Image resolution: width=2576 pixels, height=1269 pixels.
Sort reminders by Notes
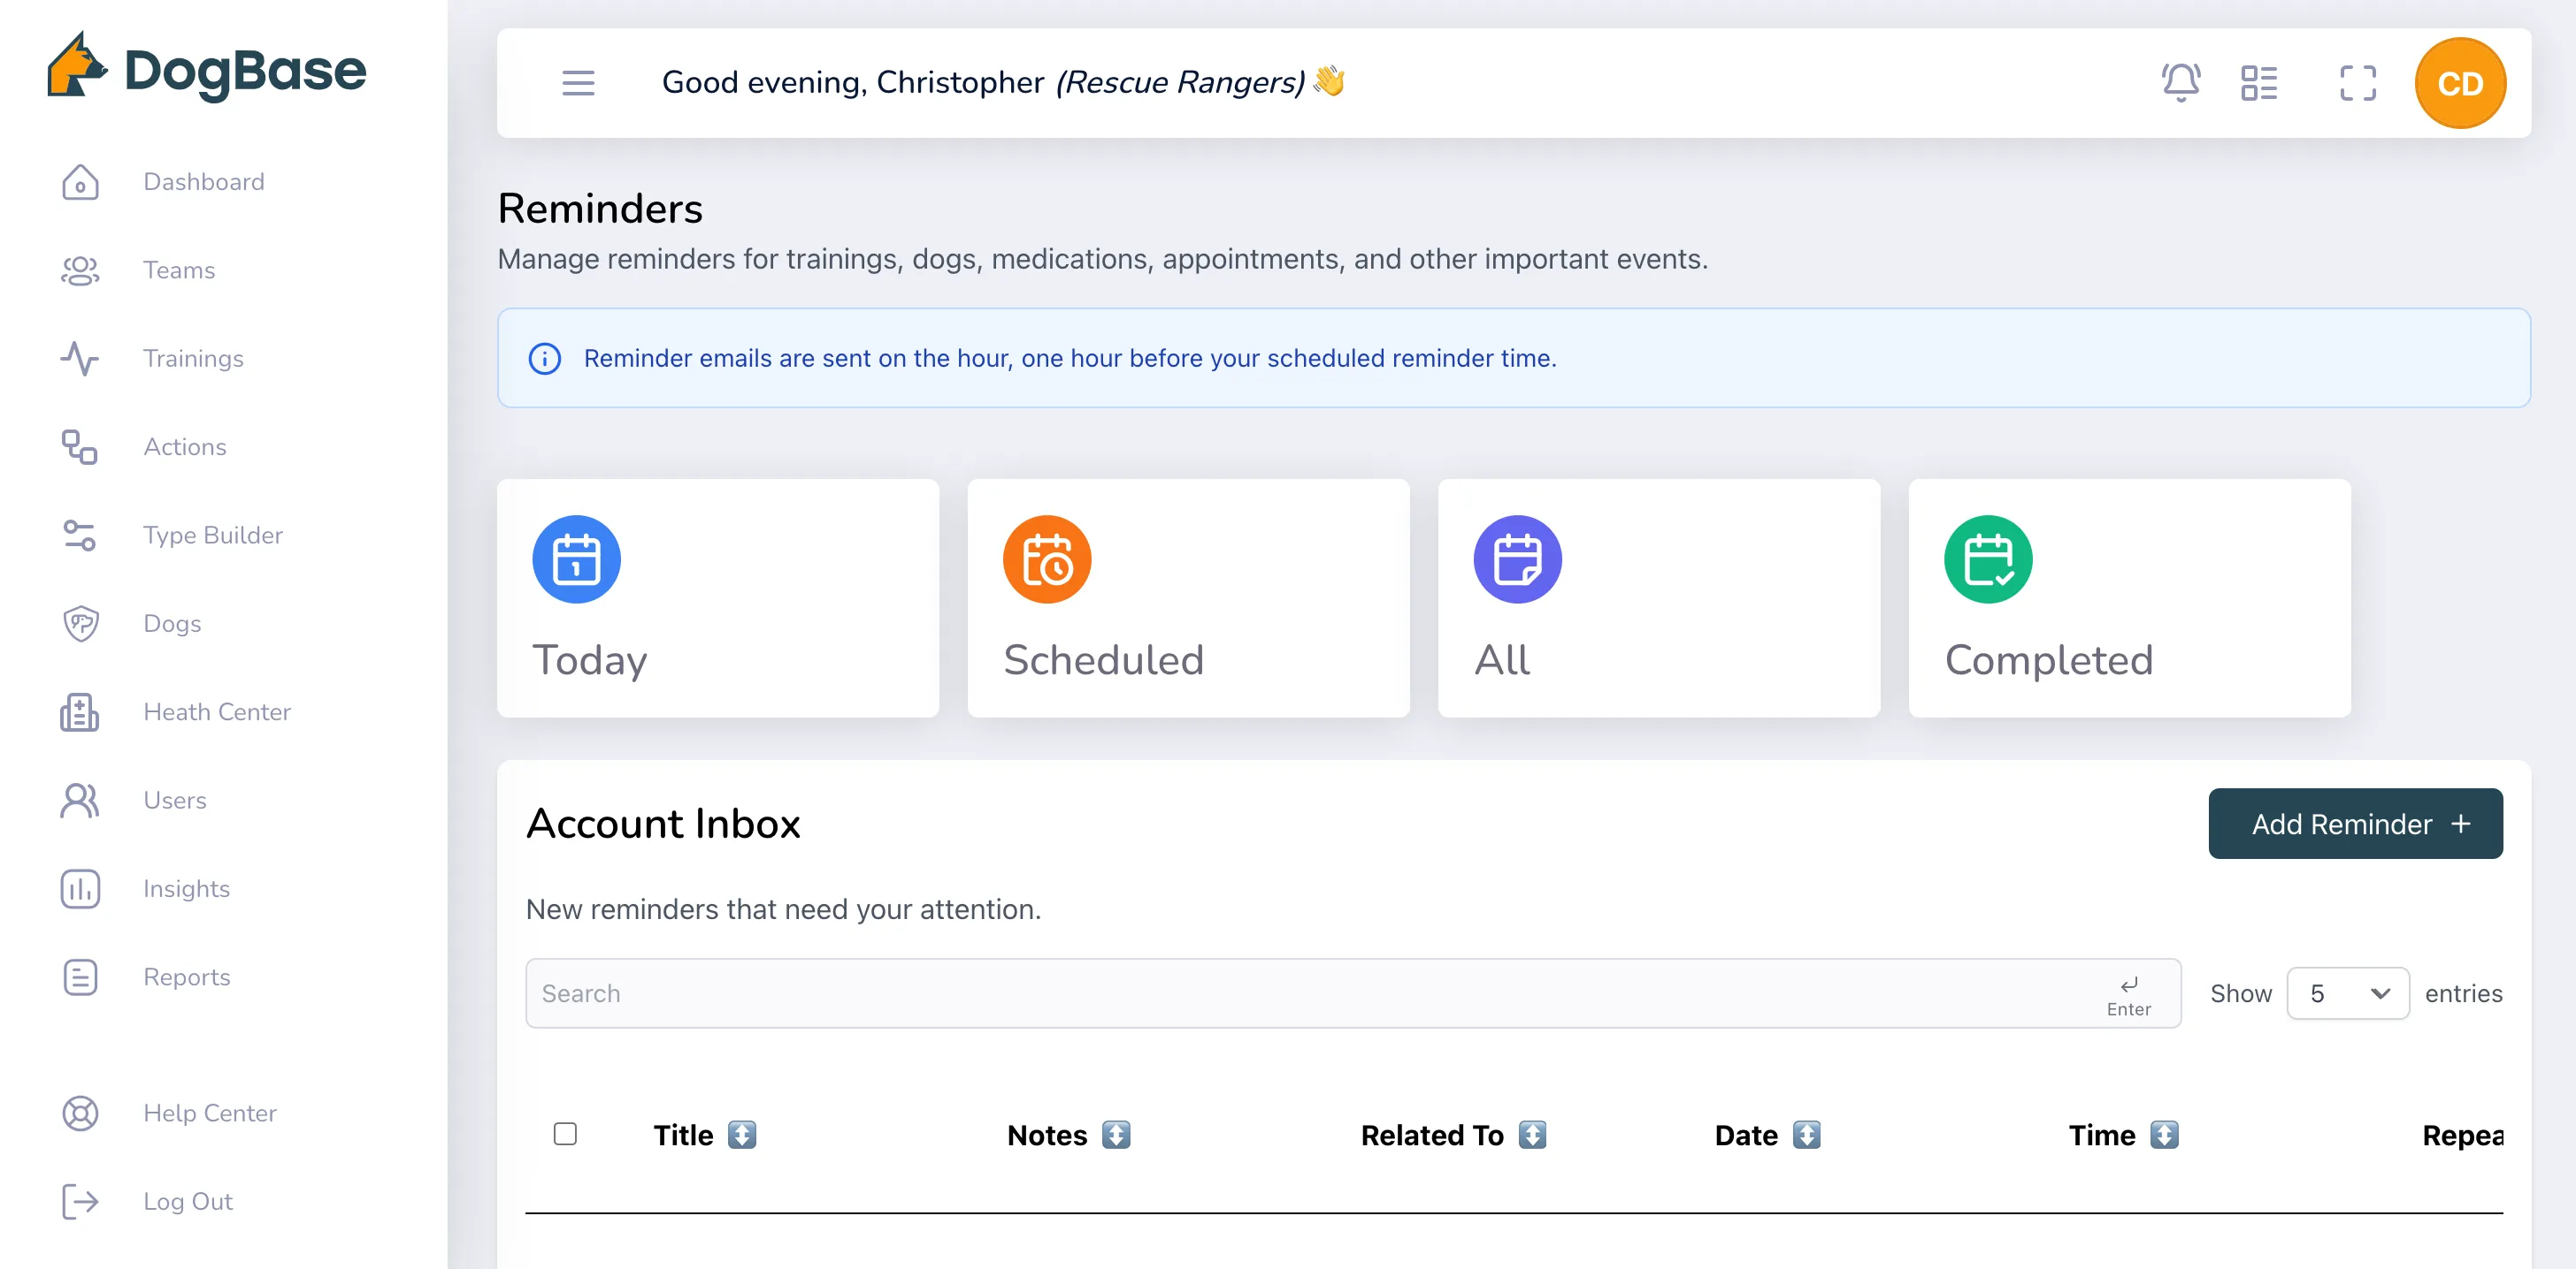(x=1116, y=1135)
